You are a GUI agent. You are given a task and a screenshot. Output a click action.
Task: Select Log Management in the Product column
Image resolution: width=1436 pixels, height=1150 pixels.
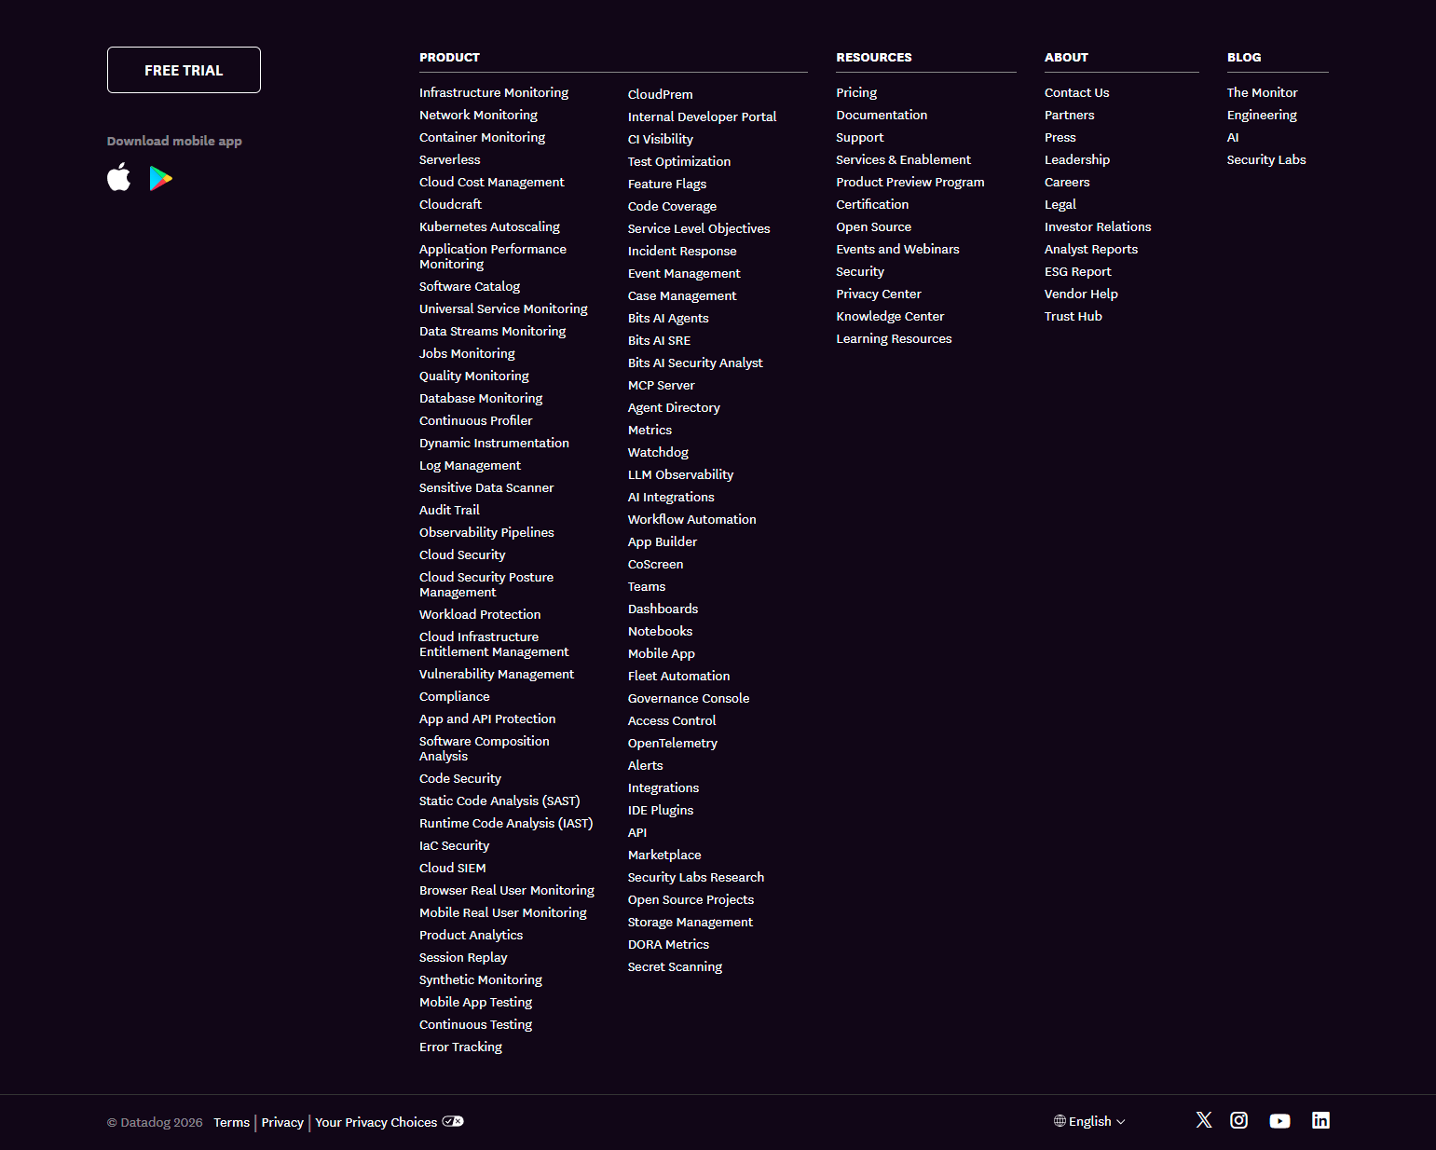[x=470, y=465]
